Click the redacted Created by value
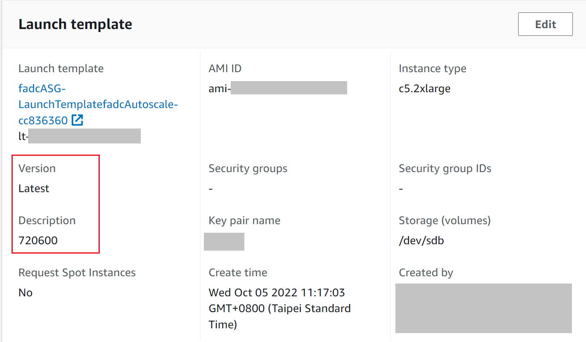The height and width of the screenshot is (342, 586). tap(483, 308)
